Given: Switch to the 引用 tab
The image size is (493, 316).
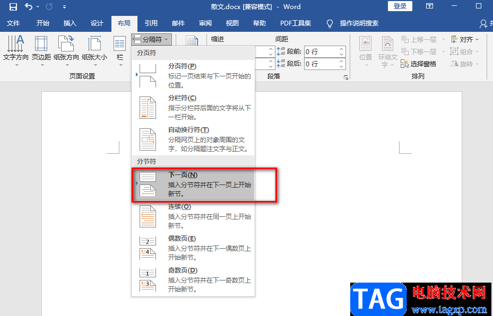Looking at the screenshot, I should tap(151, 23).
